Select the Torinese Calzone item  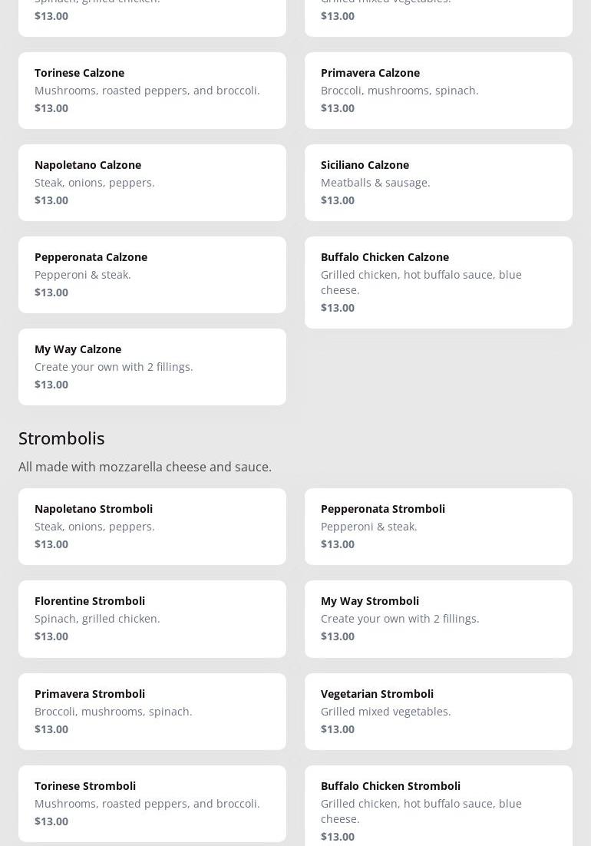tap(152, 90)
